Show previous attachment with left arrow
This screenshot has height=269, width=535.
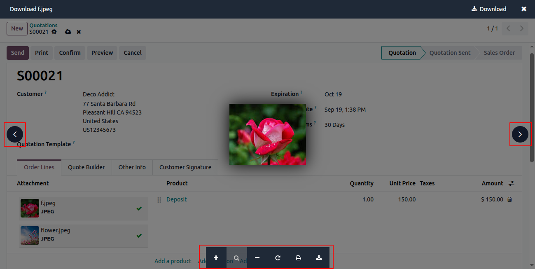click(x=15, y=134)
